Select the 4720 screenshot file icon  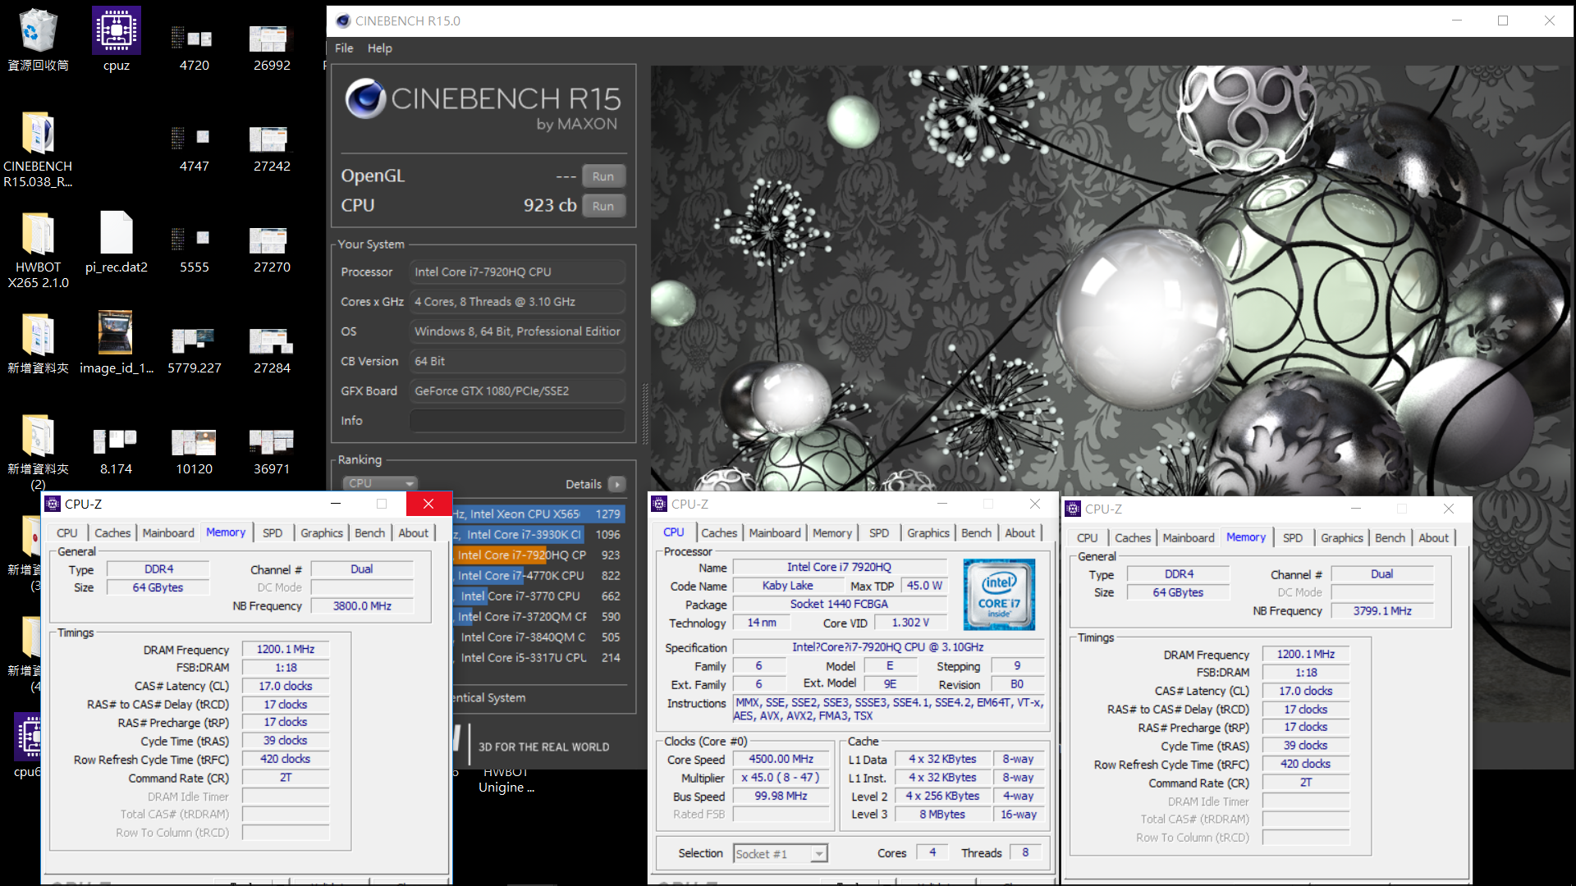tap(194, 48)
